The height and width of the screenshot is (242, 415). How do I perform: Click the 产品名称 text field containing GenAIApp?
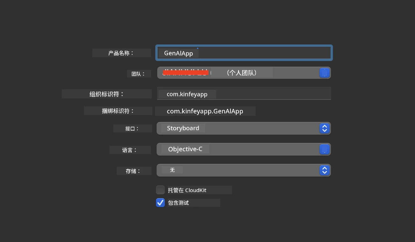244,53
